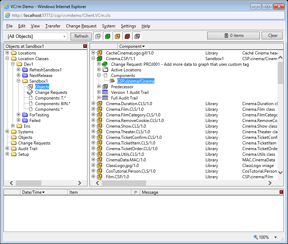Click the Version 1 Audit Trail icon
Screen dimensions: 288x244
[x=105, y=92]
